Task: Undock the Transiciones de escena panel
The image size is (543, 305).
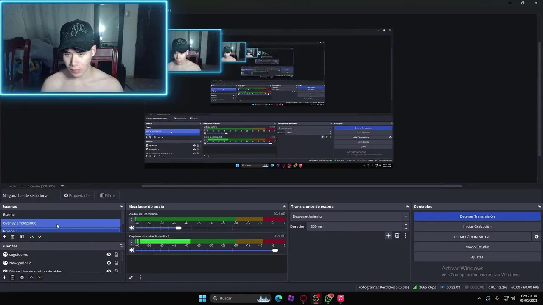Action: click(407, 207)
